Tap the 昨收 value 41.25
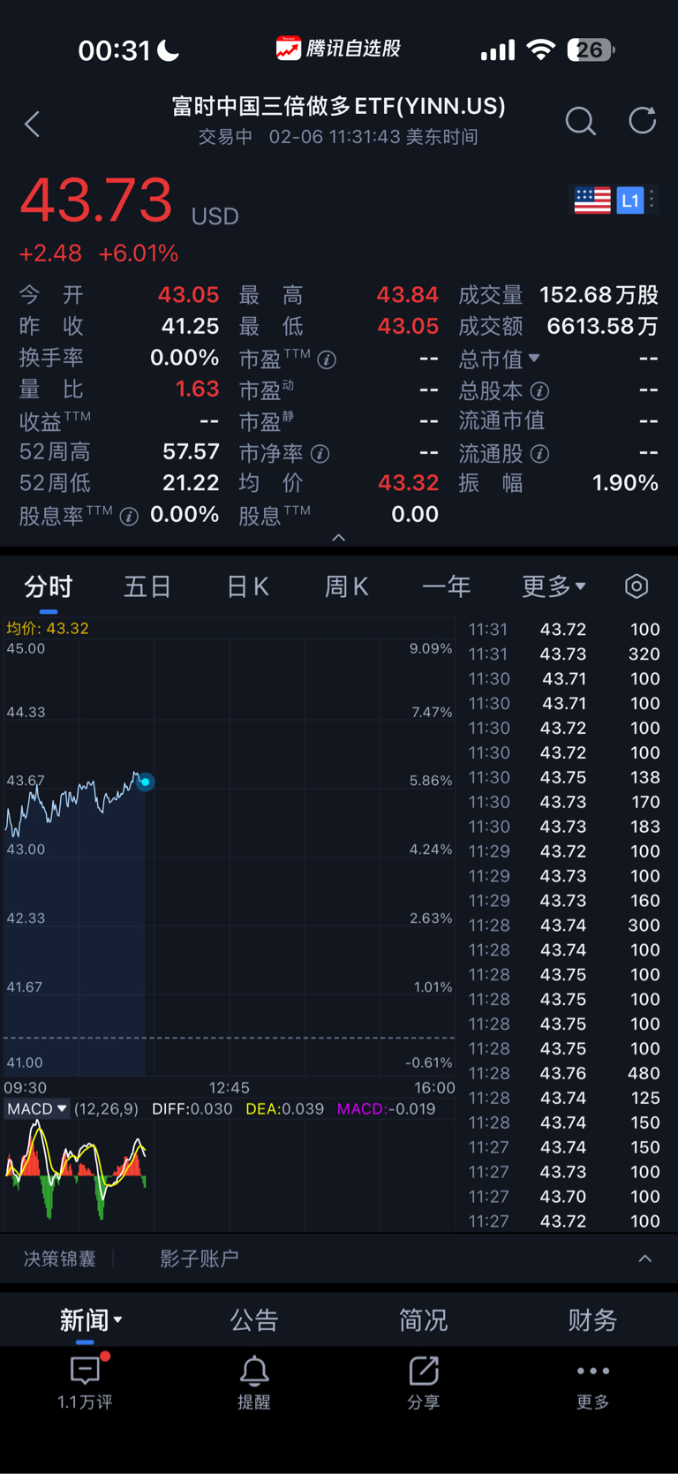This screenshot has height=1474, width=678. [190, 327]
